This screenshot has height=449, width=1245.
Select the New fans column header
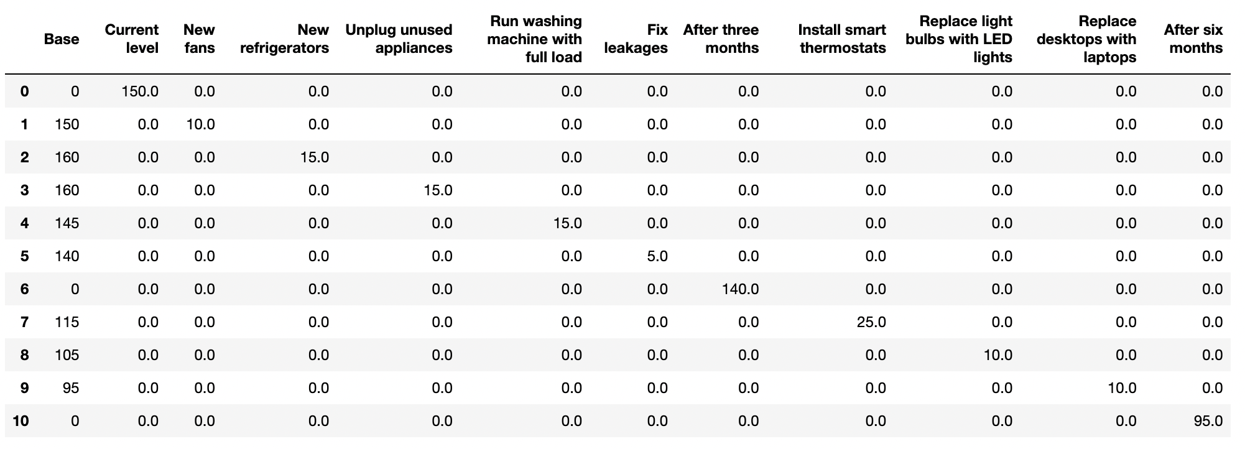[x=199, y=39]
